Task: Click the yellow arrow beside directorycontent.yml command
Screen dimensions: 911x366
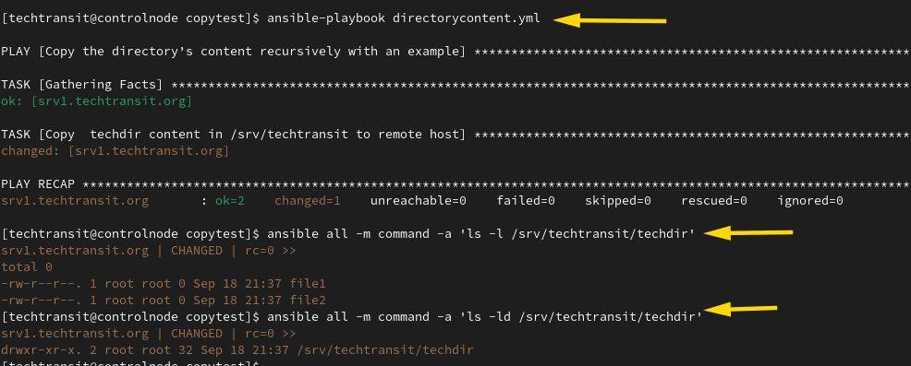Action: pyautogui.click(x=609, y=21)
